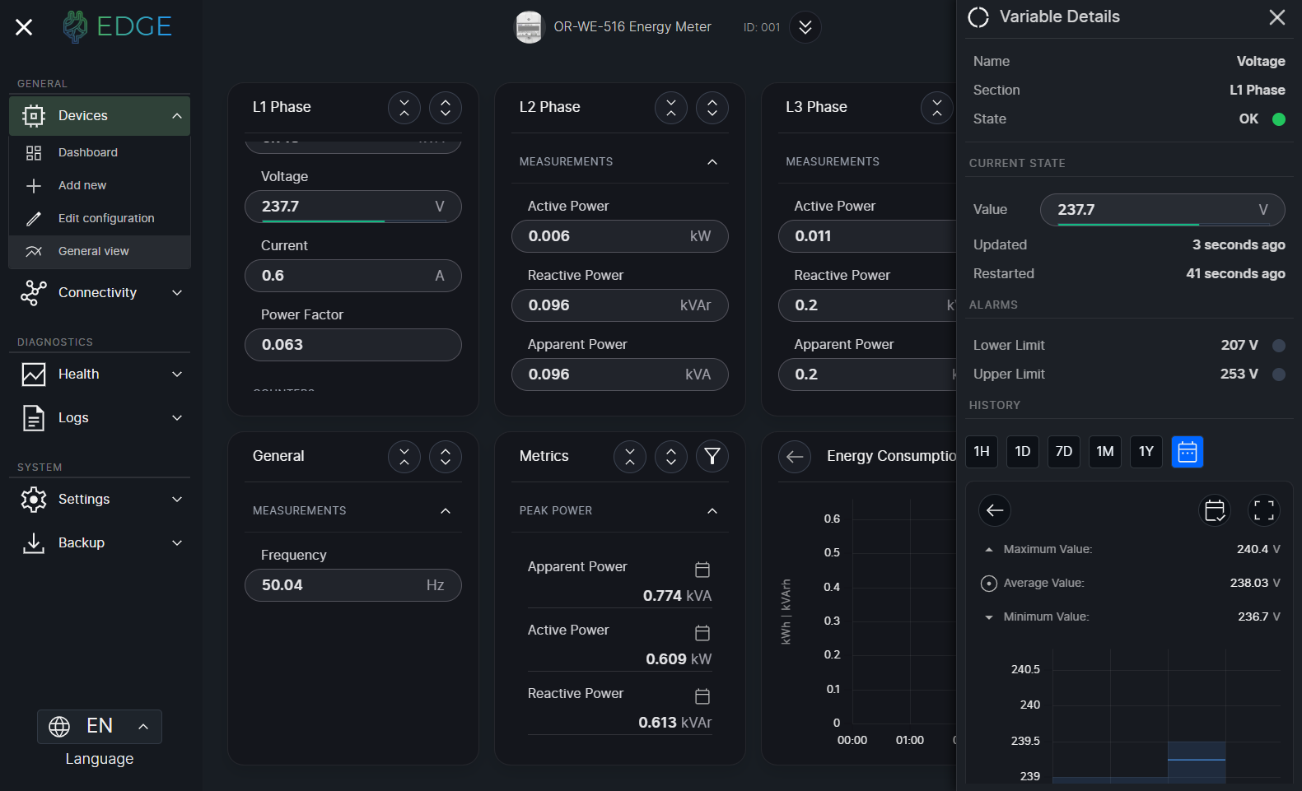Open the Metrics filter funnel
This screenshot has height=791, width=1302.
[712, 457]
